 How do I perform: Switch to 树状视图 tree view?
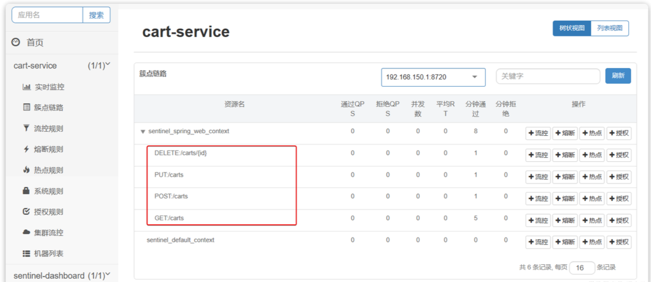[x=572, y=29]
